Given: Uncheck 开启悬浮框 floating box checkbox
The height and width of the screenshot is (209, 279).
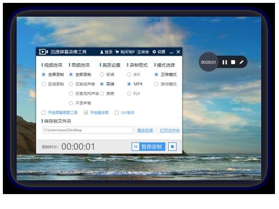Looking at the screenshot, I should coord(86,113).
